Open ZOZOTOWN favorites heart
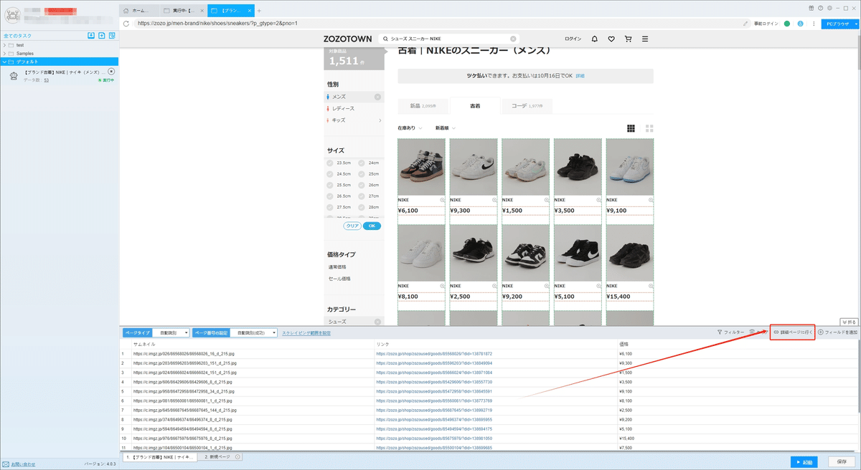Screen dimensions: 861x470 click(x=611, y=39)
